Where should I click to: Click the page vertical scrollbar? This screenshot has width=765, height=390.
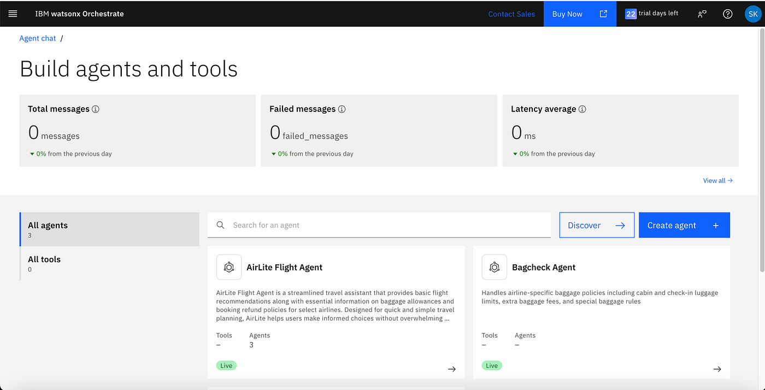click(x=762, y=150)
